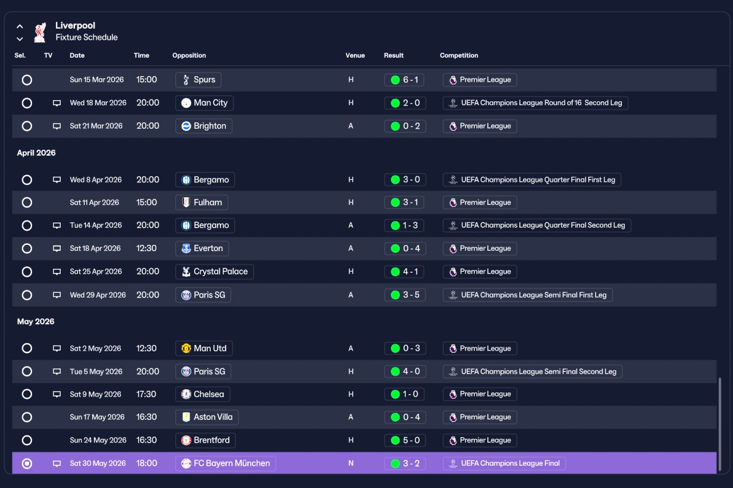
Task: Open the Man Utd opposition button
Action: click(204, 348)
